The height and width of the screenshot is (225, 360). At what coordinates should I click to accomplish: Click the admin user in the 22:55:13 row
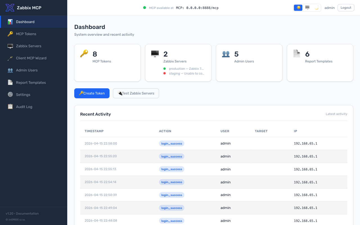(x=226, y=169)
